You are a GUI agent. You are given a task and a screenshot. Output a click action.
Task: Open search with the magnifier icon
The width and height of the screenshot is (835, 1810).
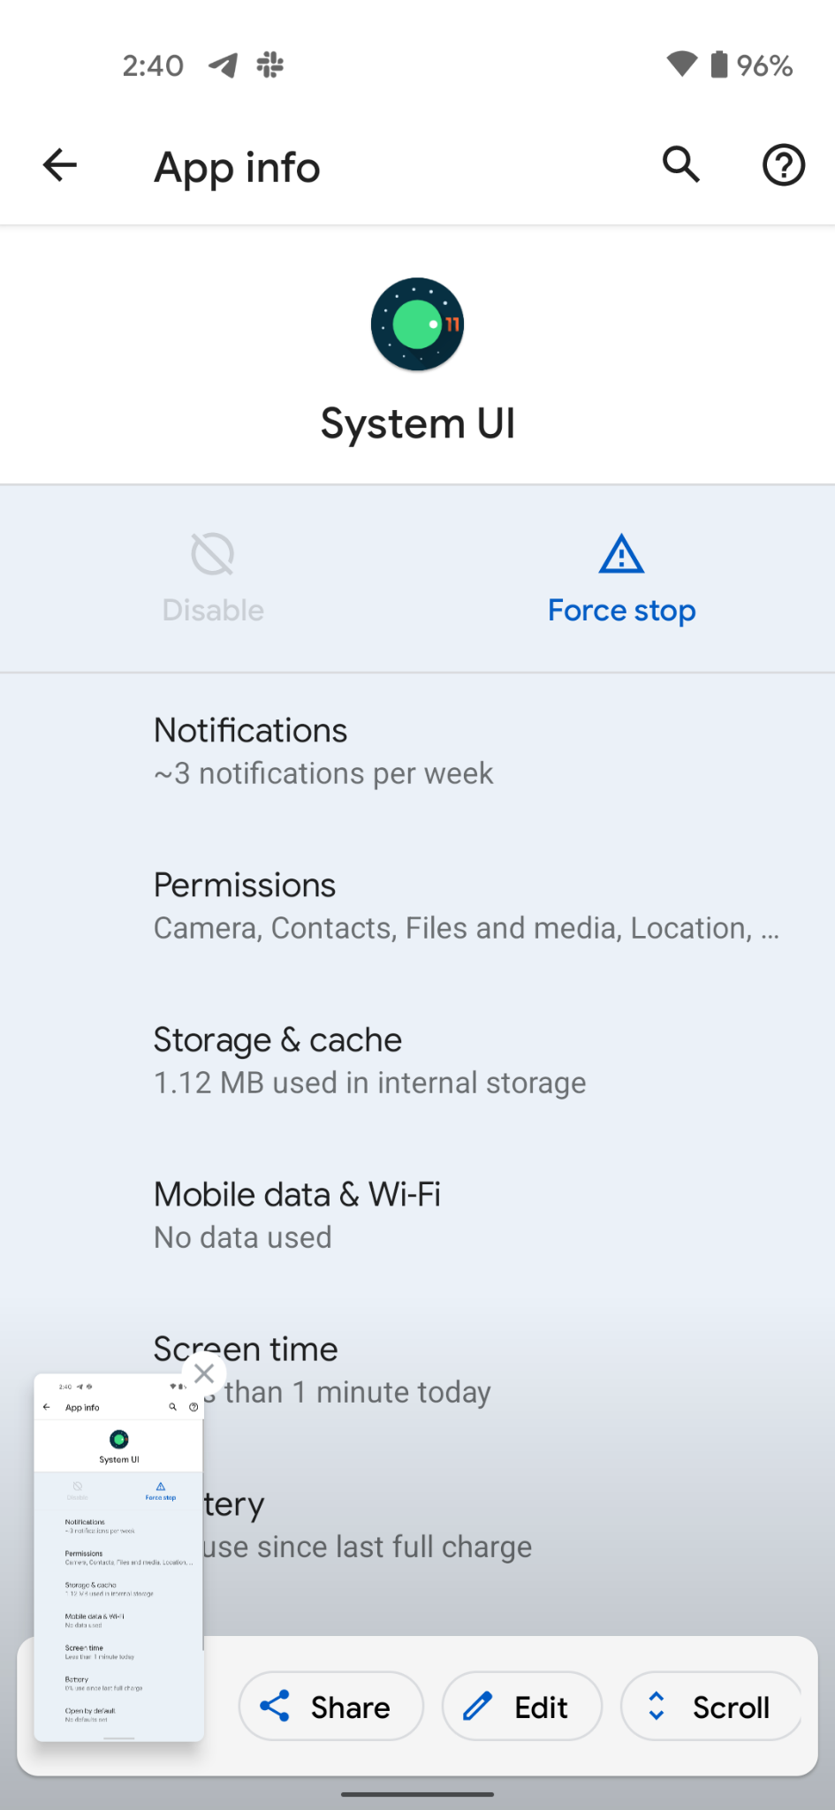[x=681, y=165]
